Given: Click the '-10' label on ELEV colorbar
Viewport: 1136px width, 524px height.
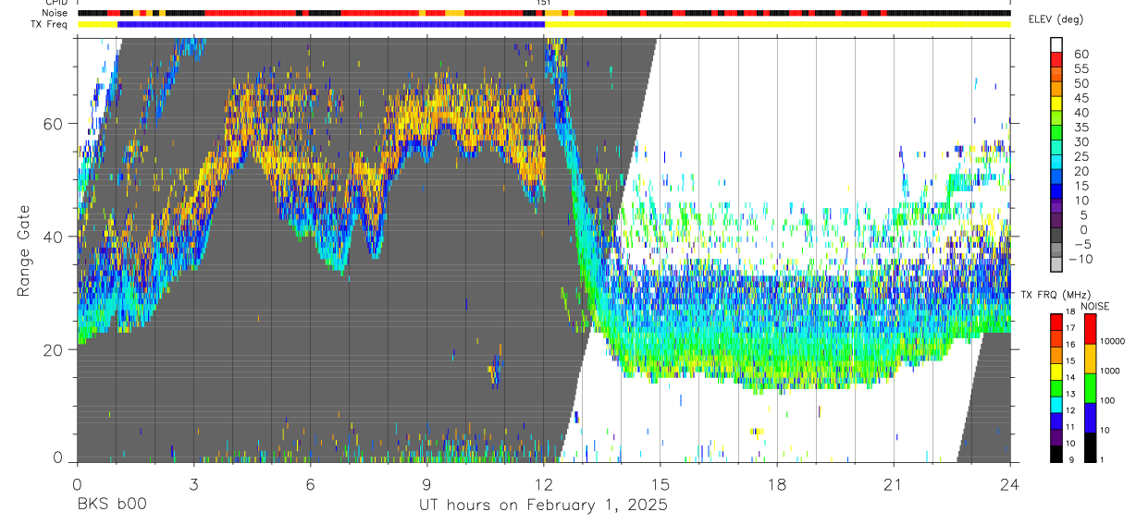Looking at the screenshot, I should tap(1079, 260).
